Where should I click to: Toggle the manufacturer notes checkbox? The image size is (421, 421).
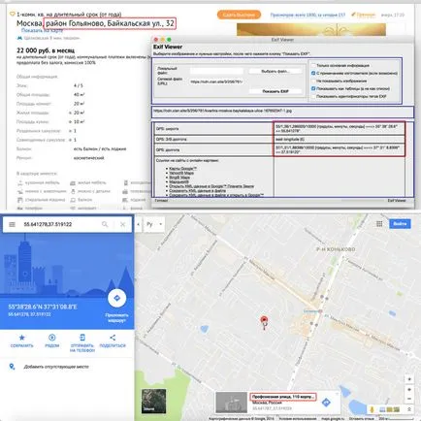coord(313,73)
